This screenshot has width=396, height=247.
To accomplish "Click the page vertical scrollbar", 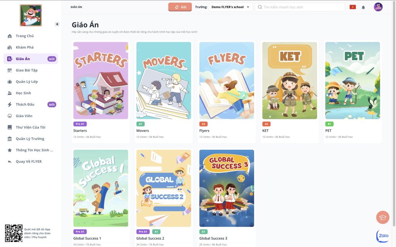I will (394, 113).
